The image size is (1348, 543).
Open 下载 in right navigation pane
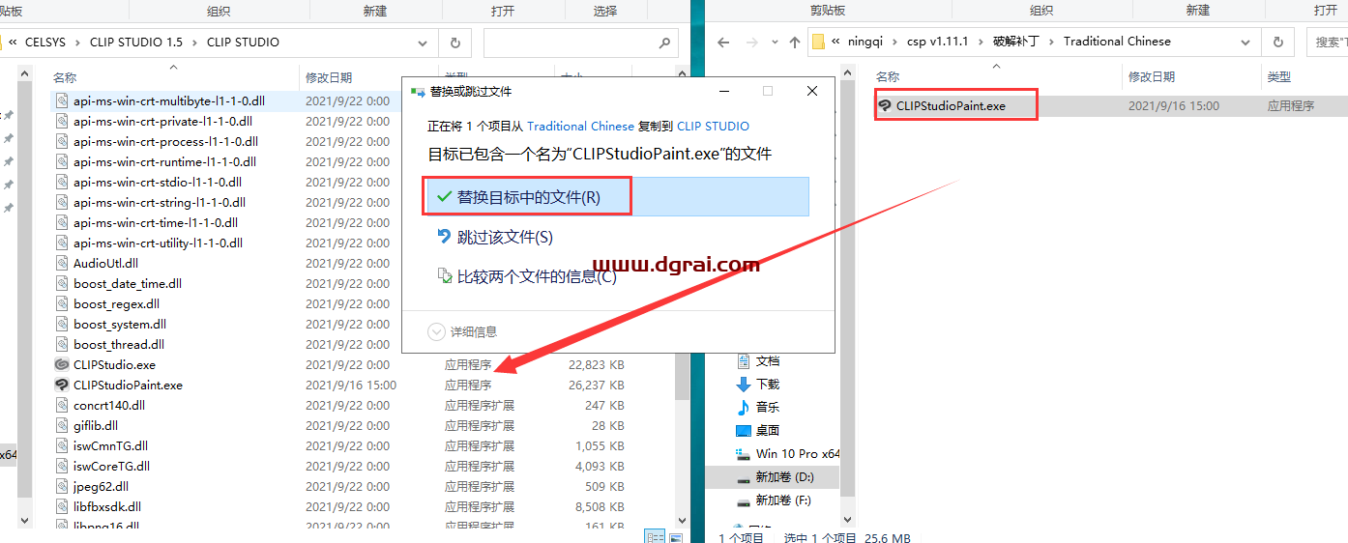click(768, 385)
